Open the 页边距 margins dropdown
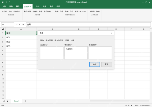Image resolution: width=152 pixels, height=107 pixels. (4, 11)
